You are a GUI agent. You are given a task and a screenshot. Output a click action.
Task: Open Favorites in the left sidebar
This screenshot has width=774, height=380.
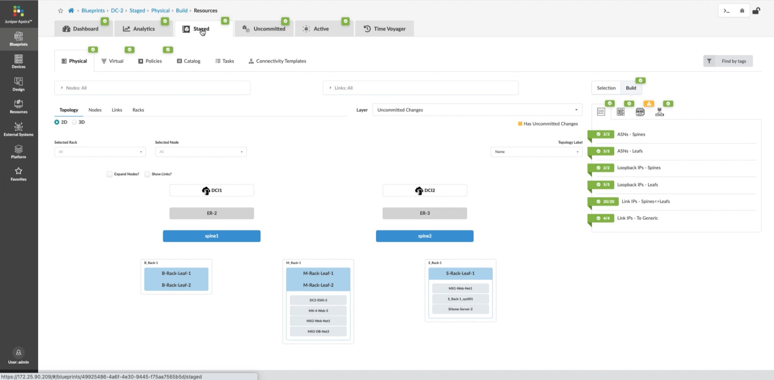coord(18,174)
